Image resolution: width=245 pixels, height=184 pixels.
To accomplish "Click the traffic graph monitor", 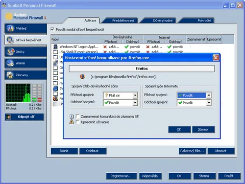I will pos(18,93).
